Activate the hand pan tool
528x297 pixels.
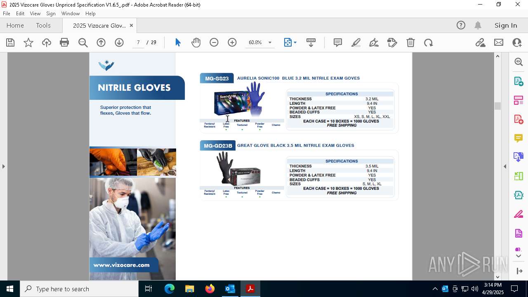coord(196,42)
